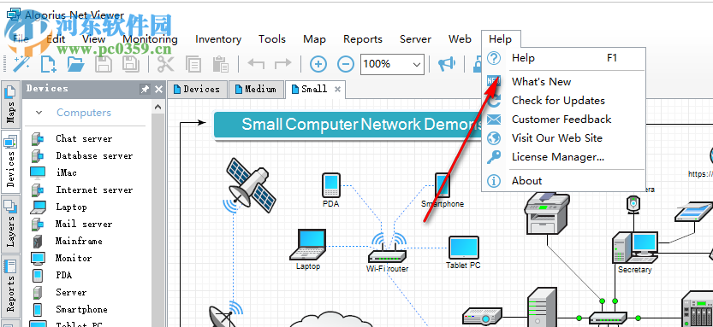Switch to the Medium tab
This screenshot has height=327, width=713.
click(x=256, y=90)
